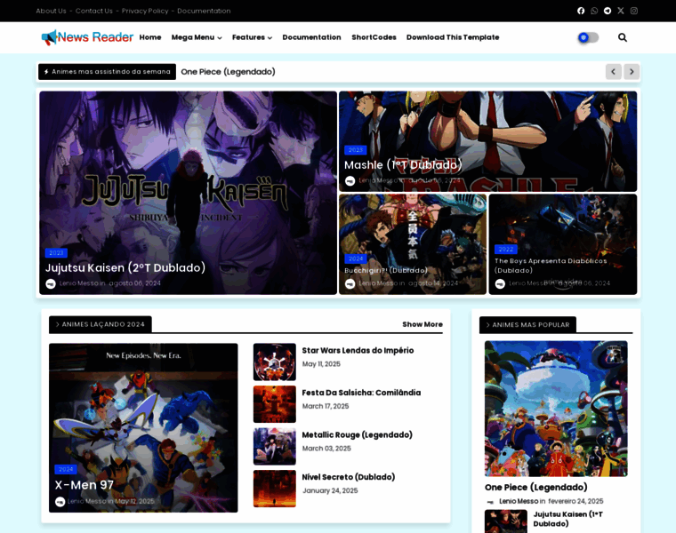Click the 2022 tag on The Boys
676x533 pixels.
tap(506, 250)
